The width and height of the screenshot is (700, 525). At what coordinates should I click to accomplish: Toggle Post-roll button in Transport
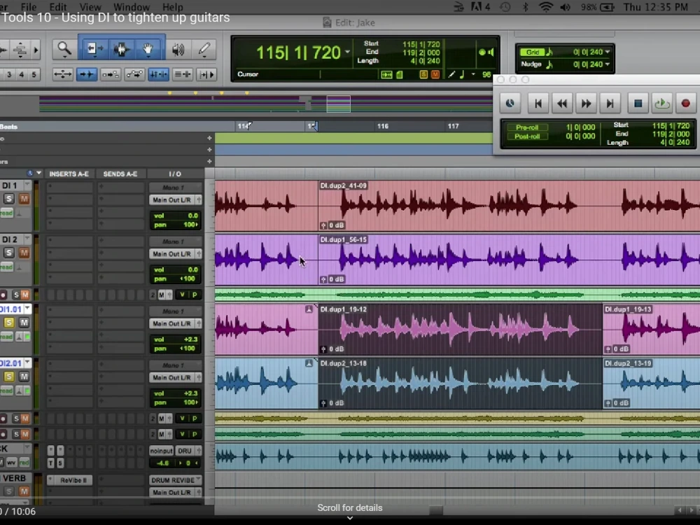527,136
